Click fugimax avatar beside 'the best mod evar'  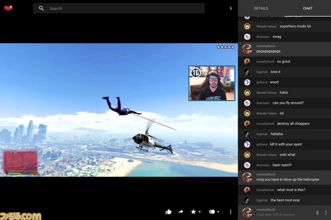(x=247, y=200)
